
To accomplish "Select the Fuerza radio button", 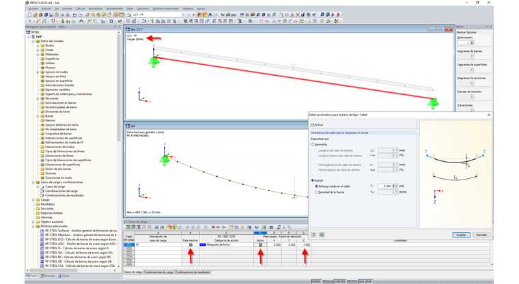I will point(313,180).
